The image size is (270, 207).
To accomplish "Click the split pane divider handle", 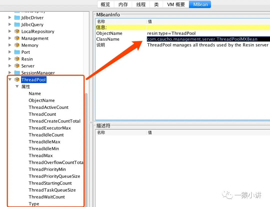I will 91,123.
